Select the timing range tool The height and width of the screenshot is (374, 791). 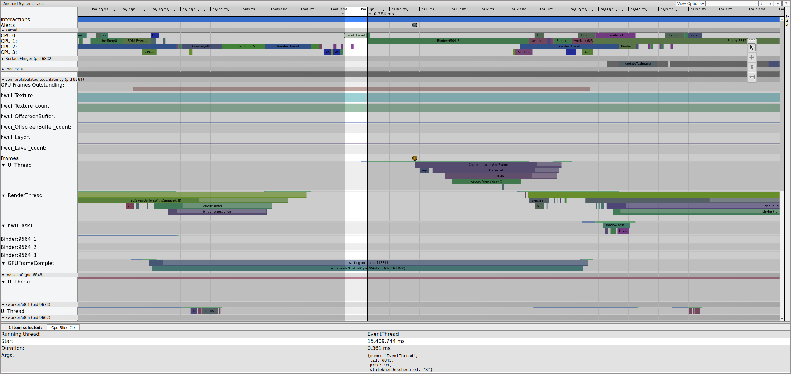pos(752,77)
